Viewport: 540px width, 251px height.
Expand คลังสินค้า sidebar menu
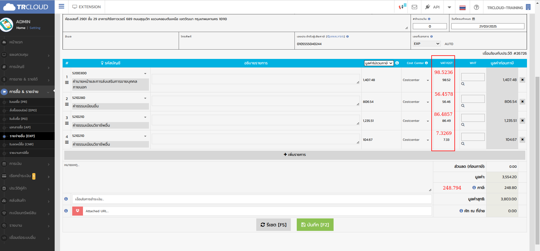pyautogui.click(x=27, y=201)
